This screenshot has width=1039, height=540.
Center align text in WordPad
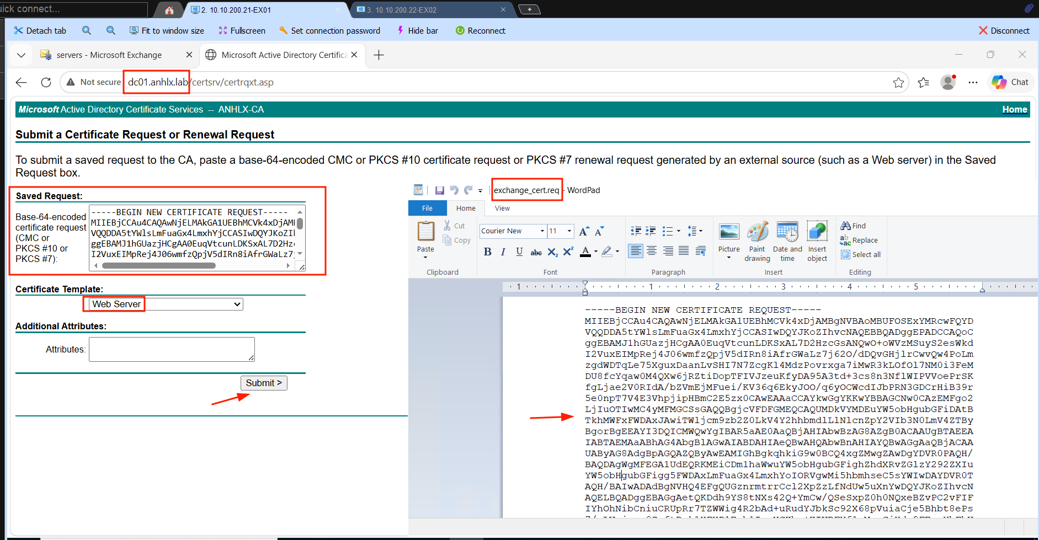(x=652, y=251)
